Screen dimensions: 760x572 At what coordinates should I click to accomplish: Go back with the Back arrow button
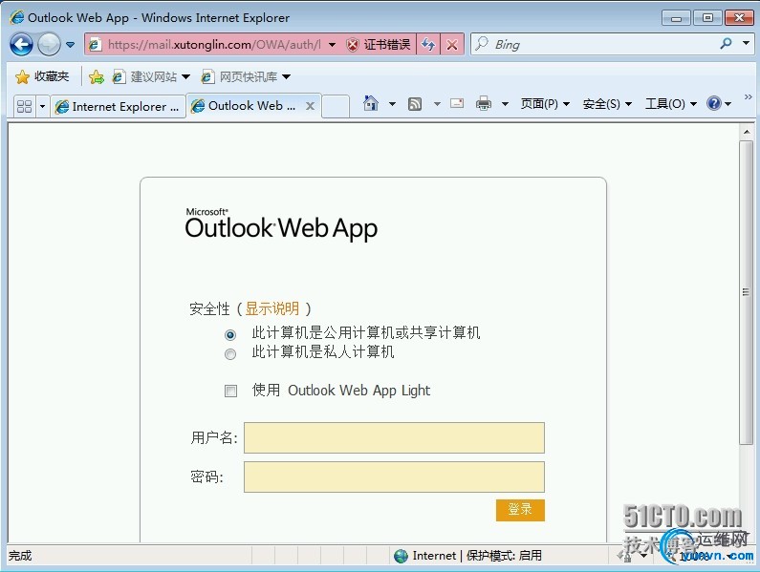click(21, 45)
